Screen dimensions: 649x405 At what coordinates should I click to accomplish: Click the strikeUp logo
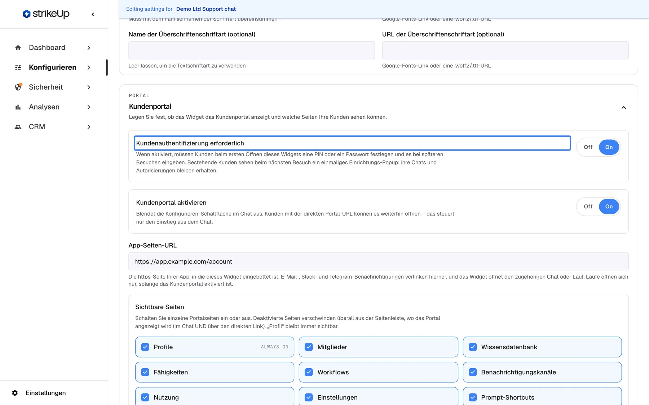point(46,14)
